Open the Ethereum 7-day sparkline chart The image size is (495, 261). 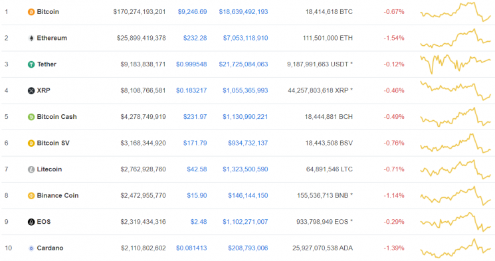tap(455, 39)
